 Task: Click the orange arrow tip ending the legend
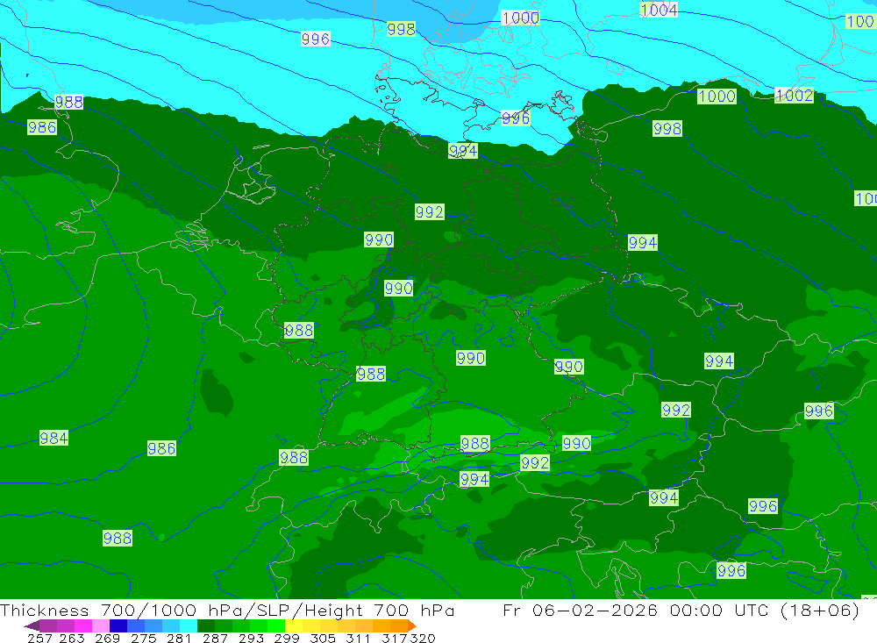coord(412,625)
